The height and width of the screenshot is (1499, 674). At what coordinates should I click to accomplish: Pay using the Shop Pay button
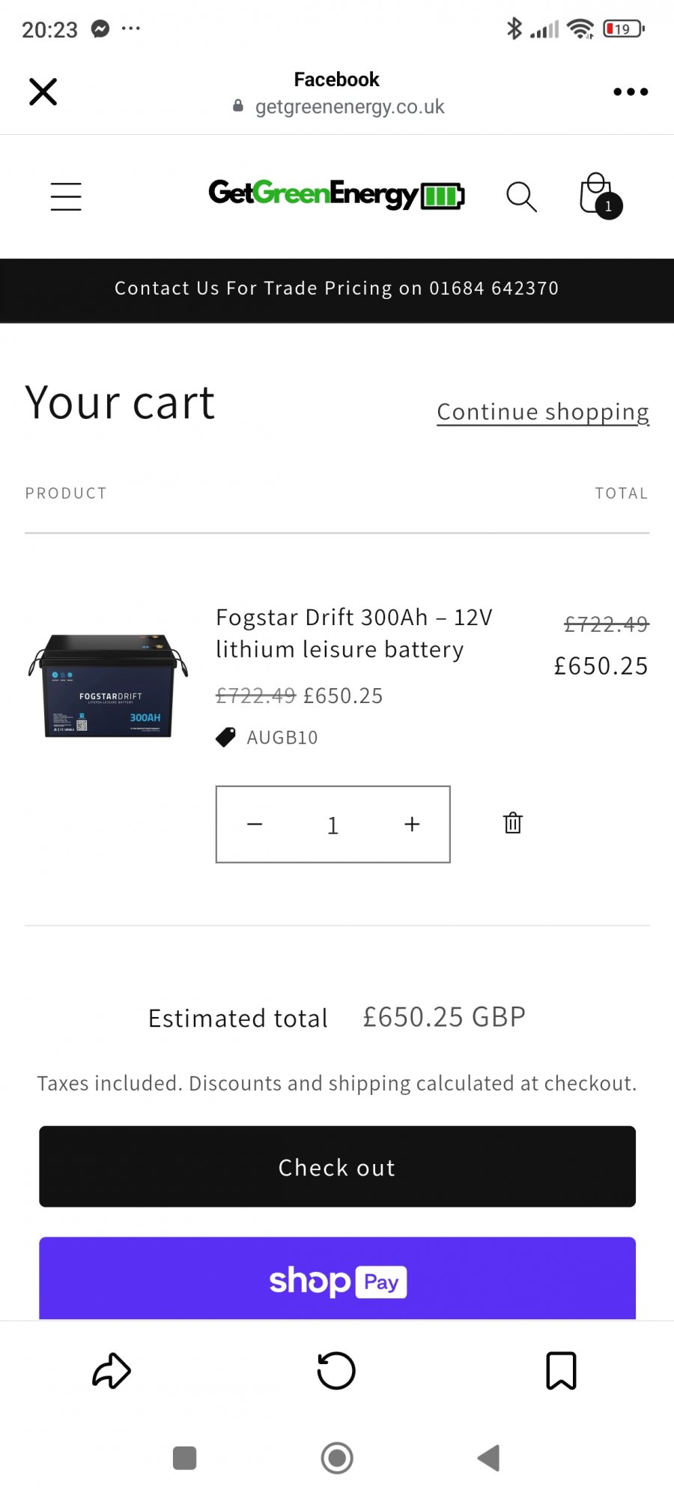point(337,1280)
